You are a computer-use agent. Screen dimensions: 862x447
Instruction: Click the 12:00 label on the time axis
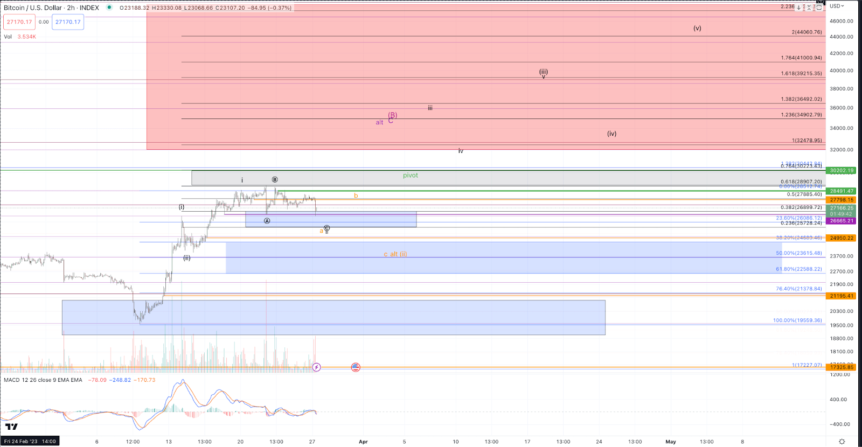pos(133,442)
